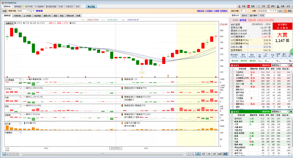This screenshot has height=158, width=293.
Task: Open the 三大法人 indicator dropdown
Action: [21, 89]
